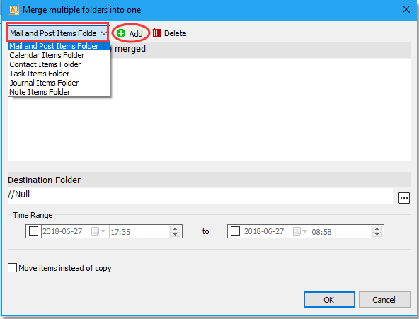The height and width of the screenshot is (319, 419).
Task: Check Move items instead of copy
Action: [12, 268]
